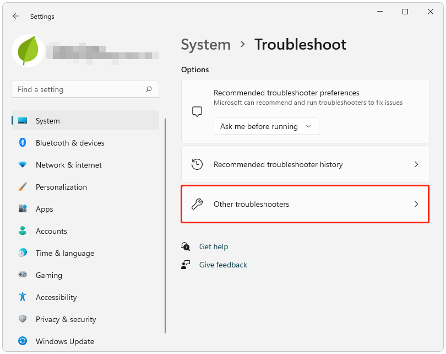
Task: Open Other troubleshooters
Action: pyautogui.click(x=305, y=204)
